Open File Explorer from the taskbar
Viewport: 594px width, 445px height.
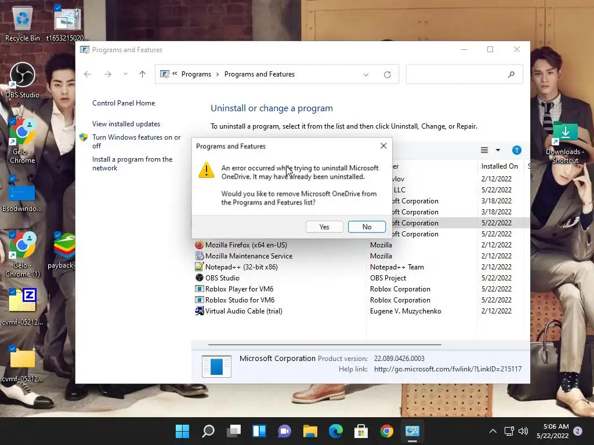pyautogui.click(x=310, y=431)
